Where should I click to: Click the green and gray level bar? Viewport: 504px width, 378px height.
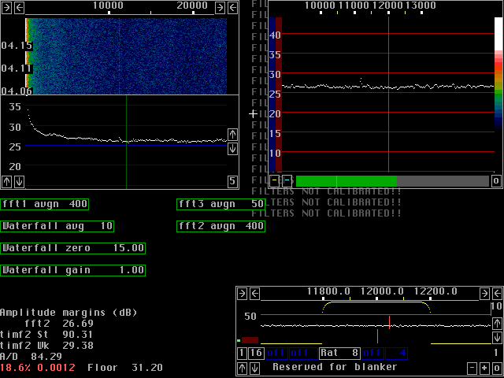[392, 181]
